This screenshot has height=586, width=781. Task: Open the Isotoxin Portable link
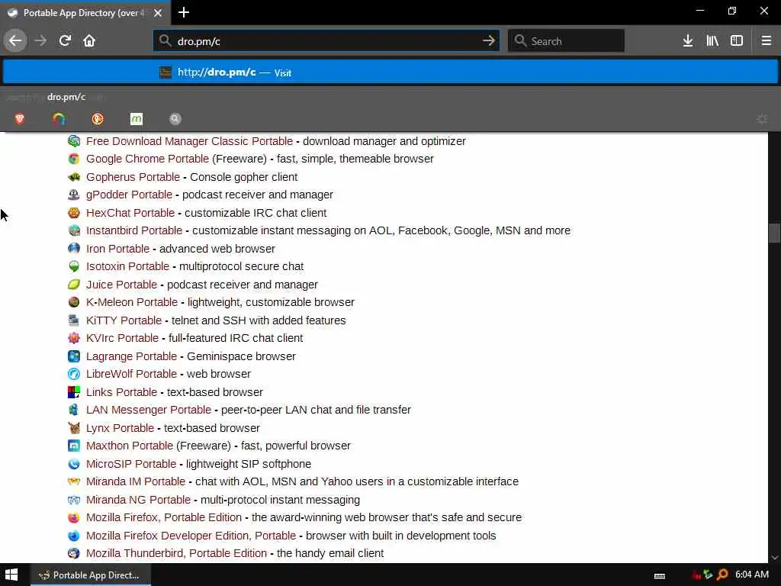(x=127, y=266)
